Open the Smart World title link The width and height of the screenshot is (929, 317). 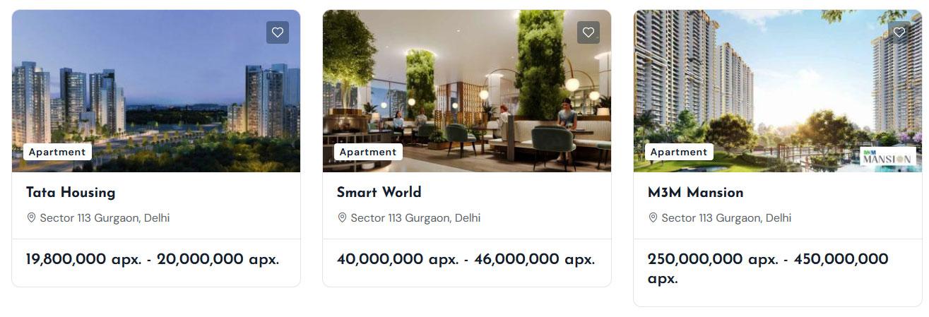click(x=379, y=192)
